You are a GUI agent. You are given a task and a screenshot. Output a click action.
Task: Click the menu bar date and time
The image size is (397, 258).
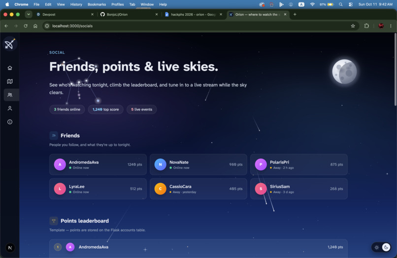pyautogui.click(x=375, y=4)
